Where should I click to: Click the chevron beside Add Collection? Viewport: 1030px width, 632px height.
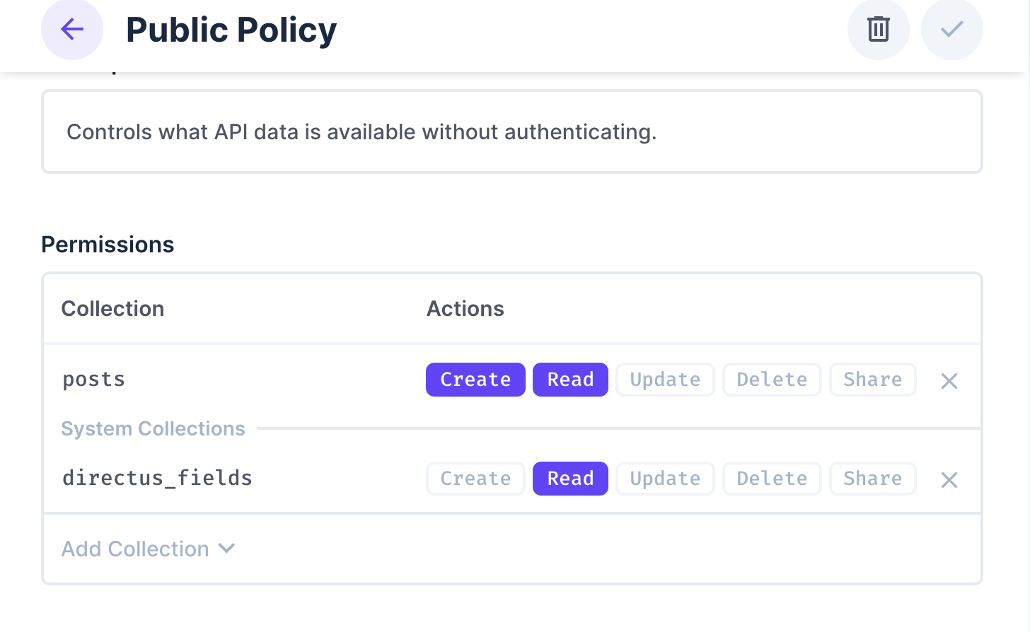pos(226,549)
